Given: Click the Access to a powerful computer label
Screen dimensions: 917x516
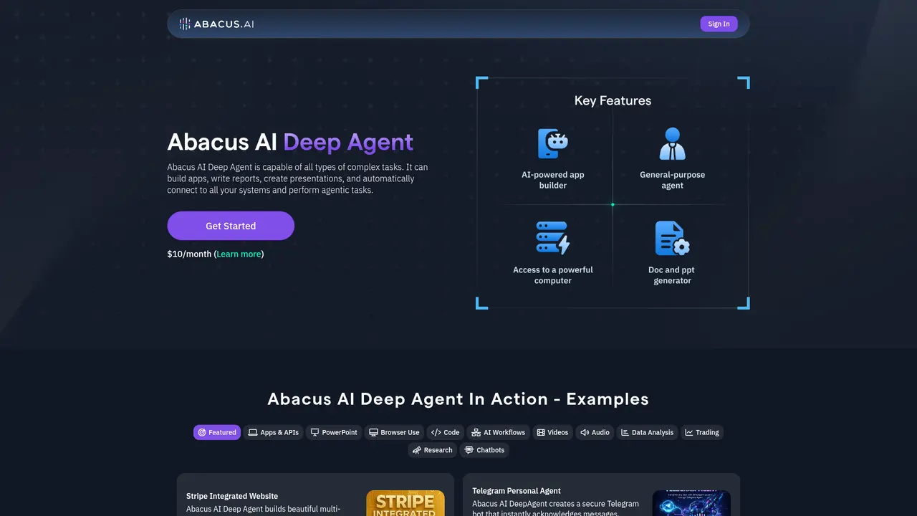Looking at the screenshot, I should point(553,275).
